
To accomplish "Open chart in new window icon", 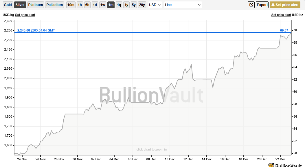I will pyautogui.click(x=251, y=5).
